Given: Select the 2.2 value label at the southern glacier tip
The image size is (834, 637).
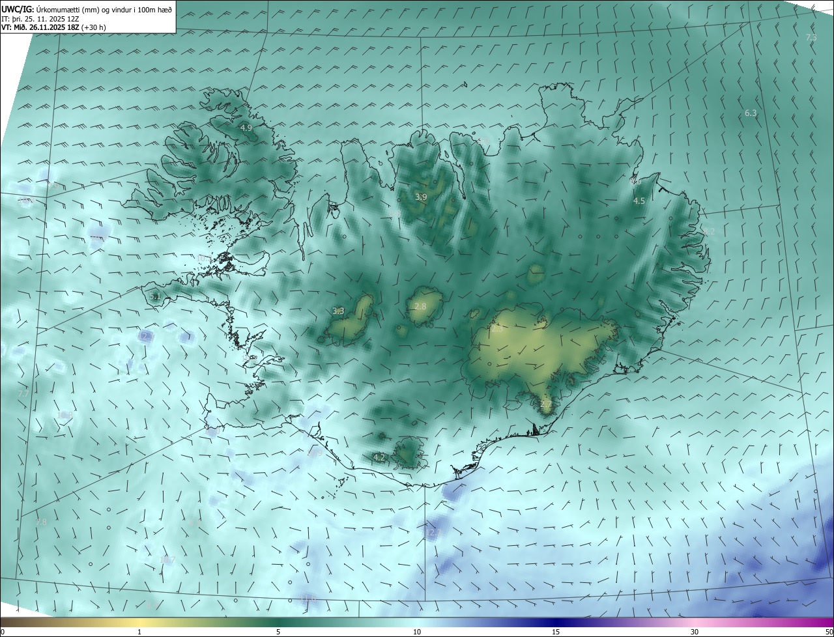Looking at the screenshot, I should point(546,404).
